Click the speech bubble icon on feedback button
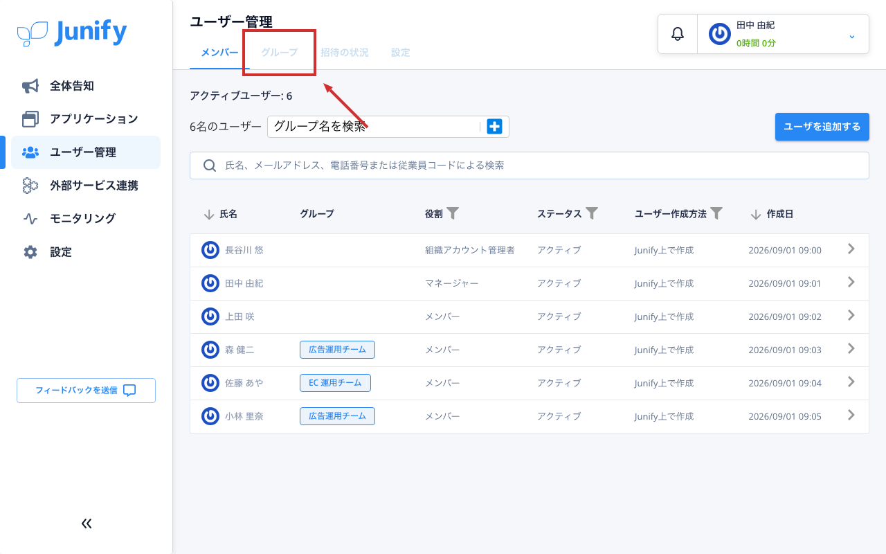Image resolution: width=886 pixels, height=554 pixels. click(x=129, y=391)
